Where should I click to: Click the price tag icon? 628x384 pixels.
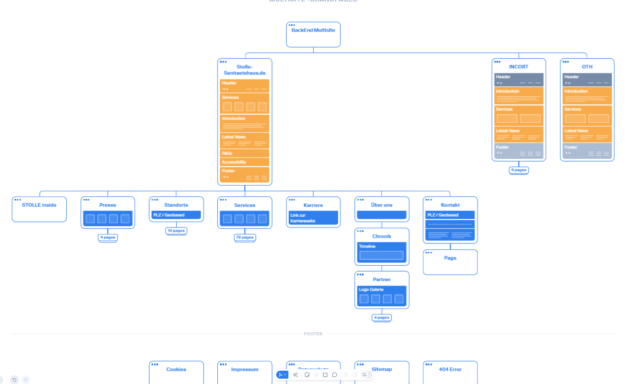click(x=355, y=375)
